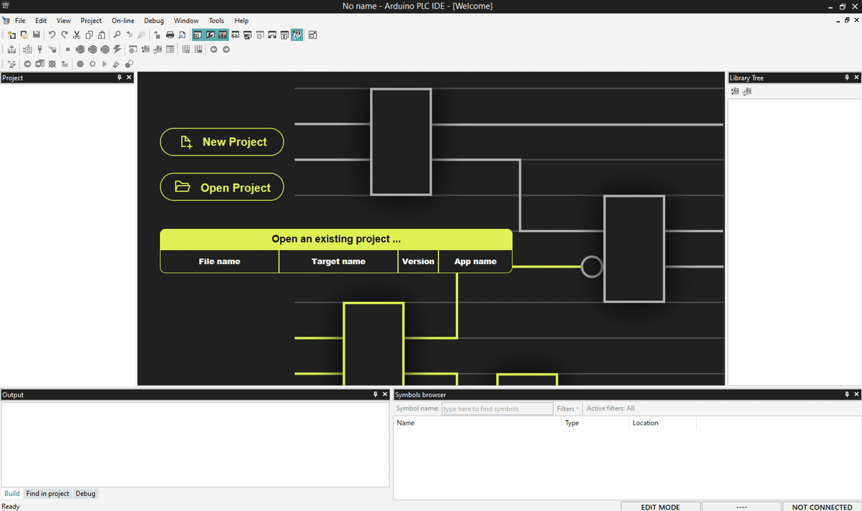Toggle the Oscilloscope window view button

[x=247, y=34]
